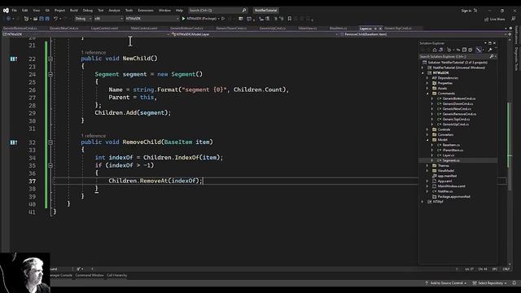Open the Edit menu

(25, 11)
